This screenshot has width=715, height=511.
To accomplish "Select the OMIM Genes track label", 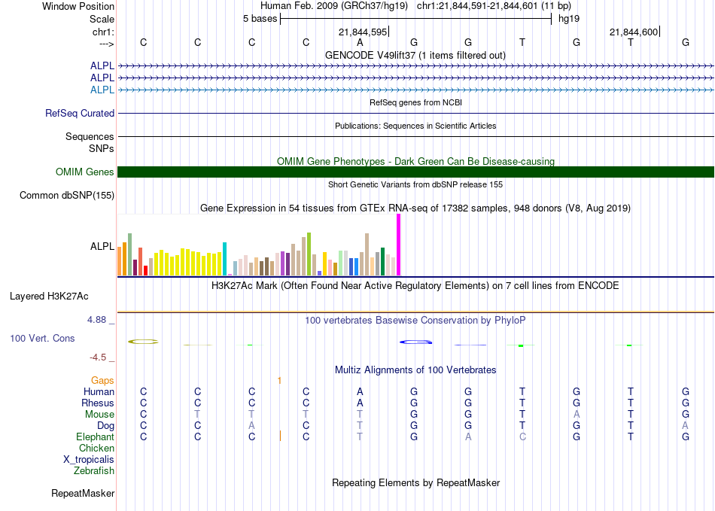I will click(84, 172).
